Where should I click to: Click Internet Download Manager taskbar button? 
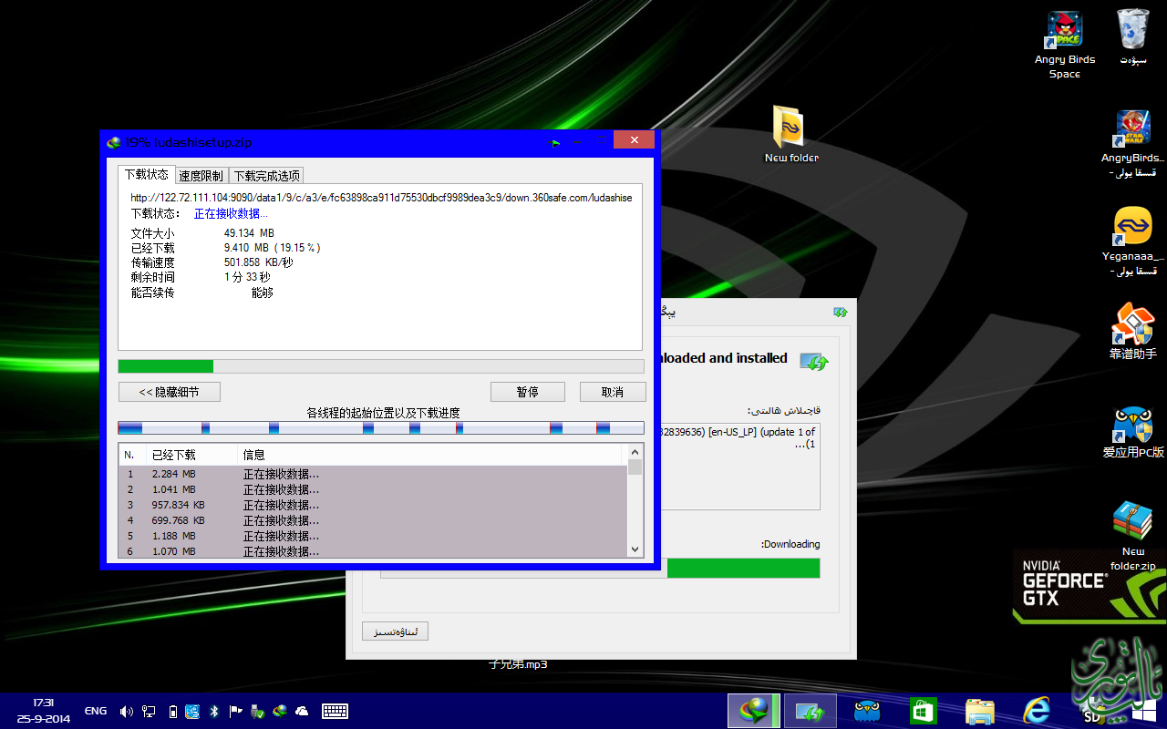click(x=754, y=711)
